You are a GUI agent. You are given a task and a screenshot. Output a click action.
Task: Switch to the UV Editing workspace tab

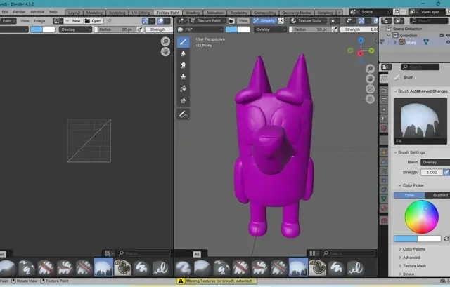pos(141,13)
